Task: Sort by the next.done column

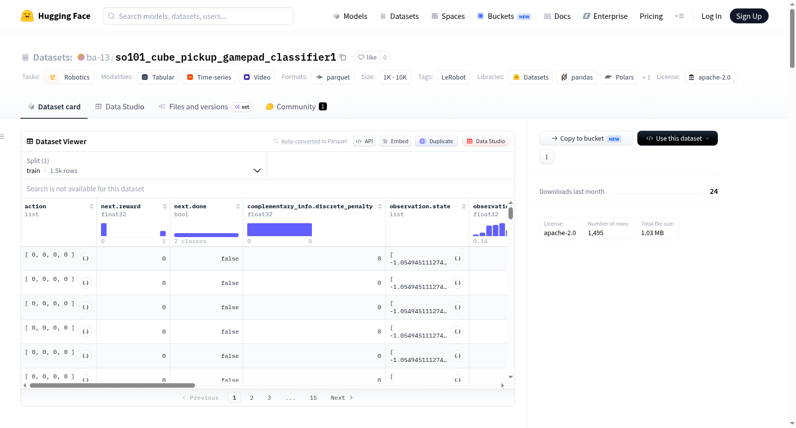Action: pos(238,206)
